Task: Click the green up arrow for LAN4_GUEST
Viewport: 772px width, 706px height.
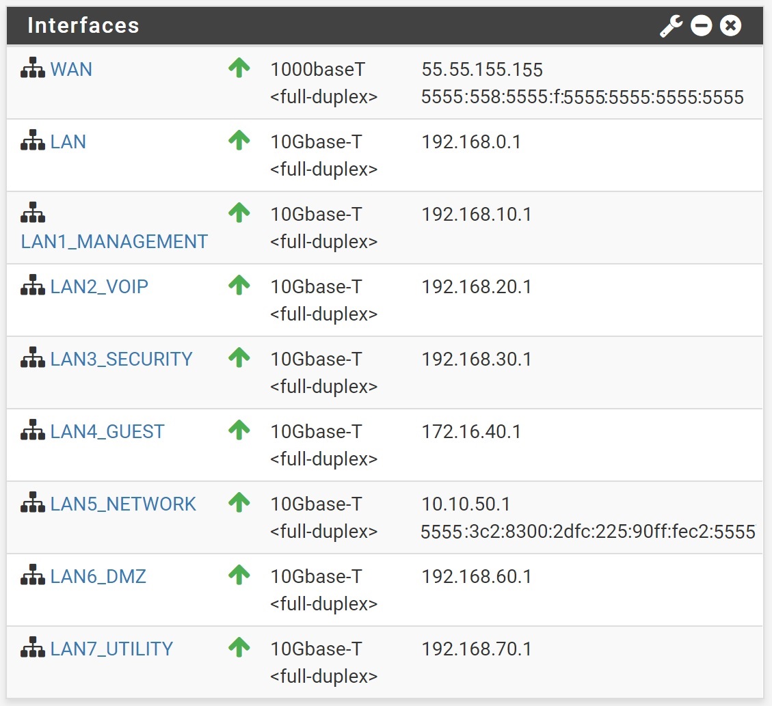Action: [239, 431]
